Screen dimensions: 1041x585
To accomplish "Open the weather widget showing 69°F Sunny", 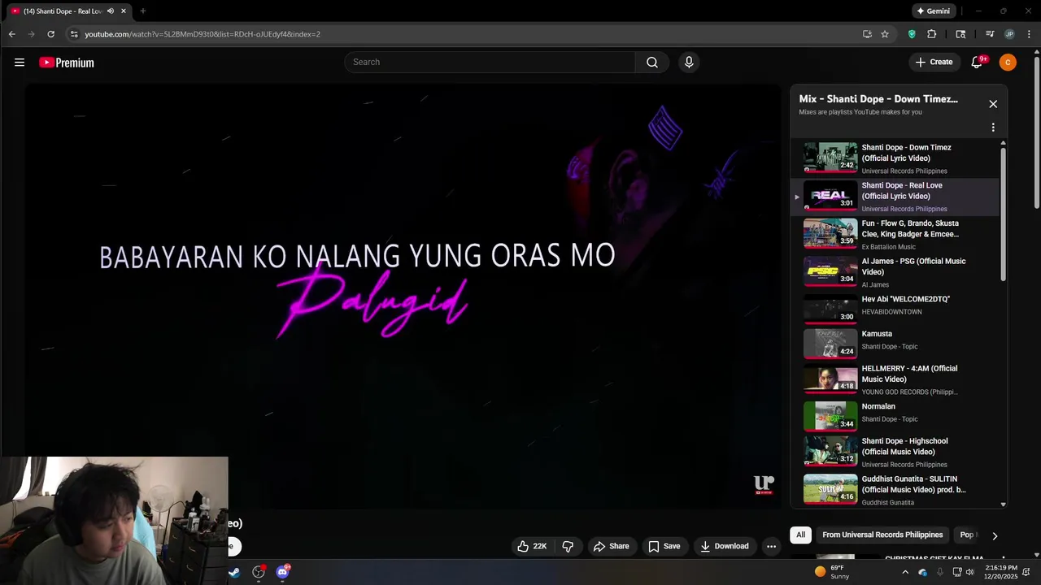I will point(831,572).
